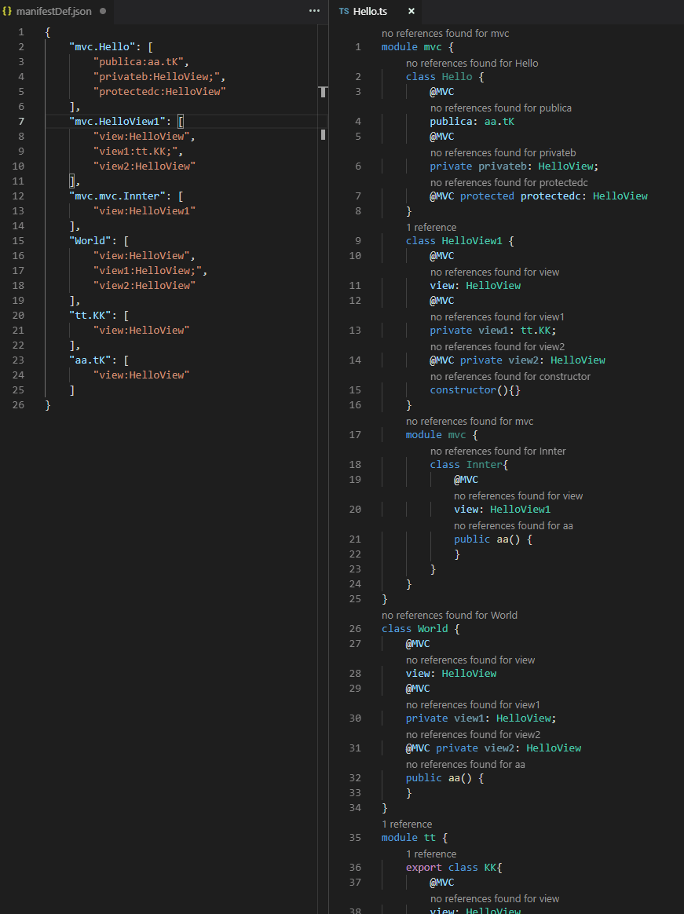
Task: Open 'no references found for Innter' code lens
Action: 498,452
